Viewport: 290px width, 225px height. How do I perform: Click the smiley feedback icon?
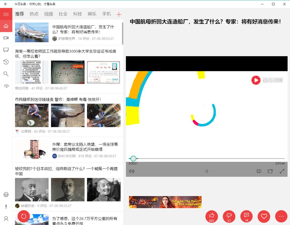[x=6, y=194]
